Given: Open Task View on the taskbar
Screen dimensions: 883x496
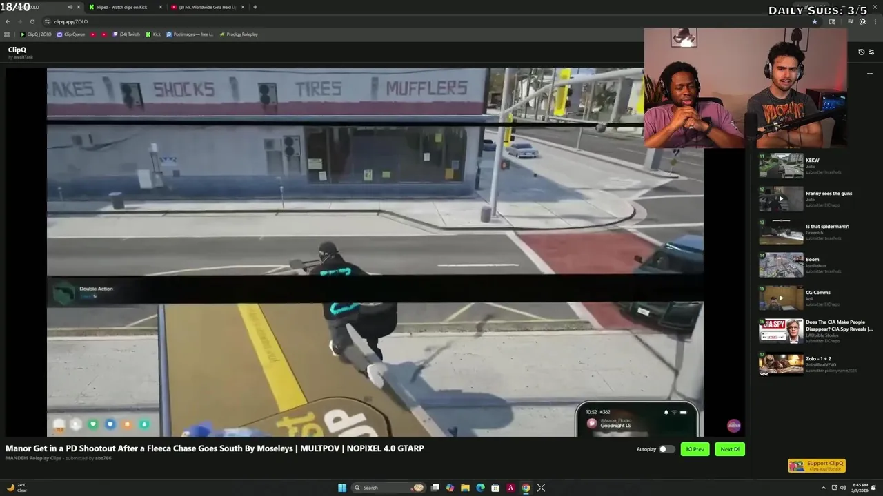Looking at the screenshot, I should click(x=435, y=488).
